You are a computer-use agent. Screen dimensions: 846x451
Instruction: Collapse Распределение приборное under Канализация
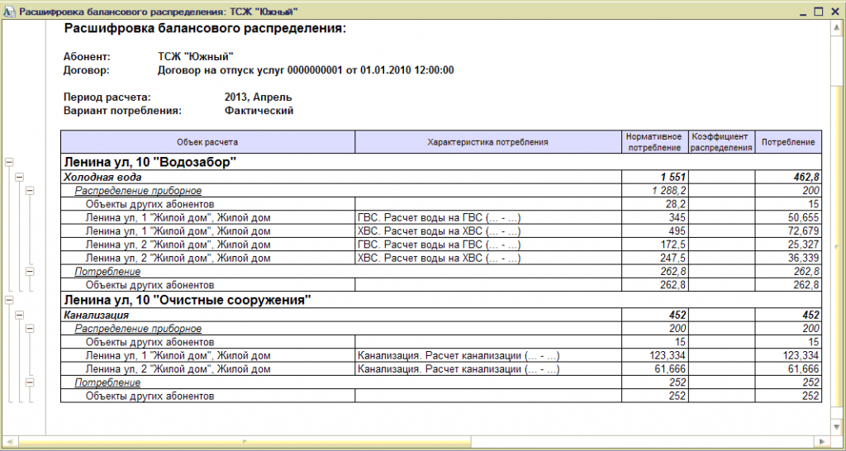tap(30, 329)
